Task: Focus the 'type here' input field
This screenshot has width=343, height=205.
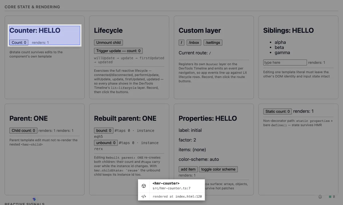Action: pos(285,62)
